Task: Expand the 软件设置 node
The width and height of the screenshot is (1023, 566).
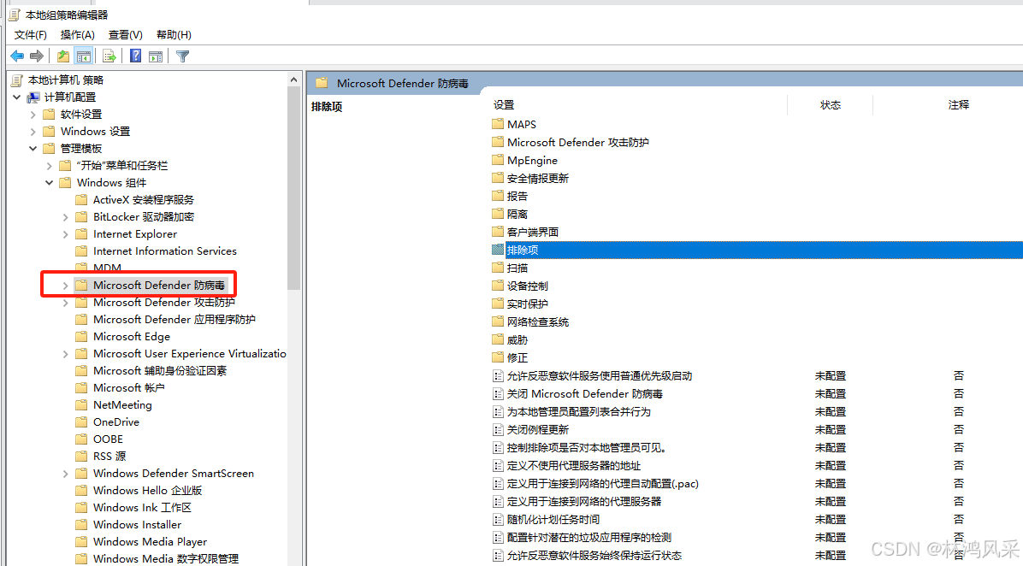Action: tap(33, 114)
